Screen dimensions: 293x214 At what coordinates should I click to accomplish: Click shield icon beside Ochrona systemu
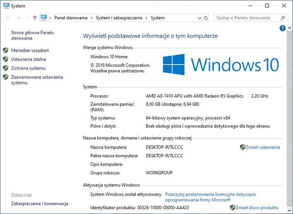tap(6, 68)
